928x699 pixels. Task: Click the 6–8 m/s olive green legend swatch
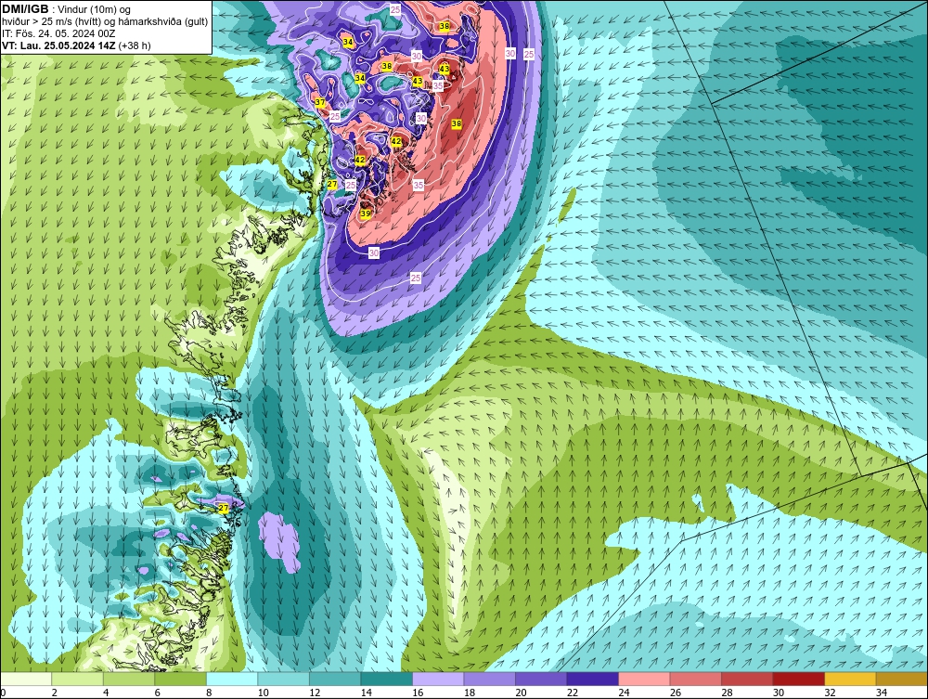click(x=181, y=679)
